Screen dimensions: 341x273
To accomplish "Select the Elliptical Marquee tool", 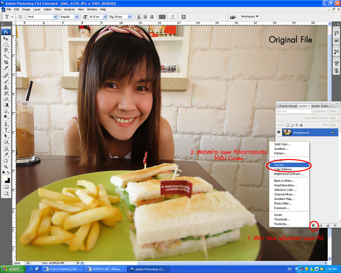I will [6, 44].
